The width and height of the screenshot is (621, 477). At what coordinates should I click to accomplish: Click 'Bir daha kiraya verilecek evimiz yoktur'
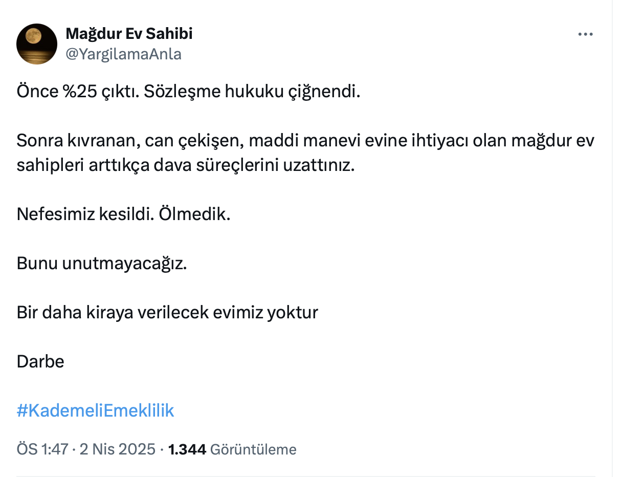pyautogui.click(x=167, y=312)
